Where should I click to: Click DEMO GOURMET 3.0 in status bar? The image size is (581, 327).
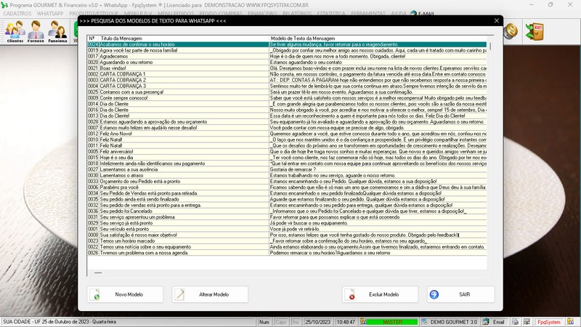click(450, 322)
